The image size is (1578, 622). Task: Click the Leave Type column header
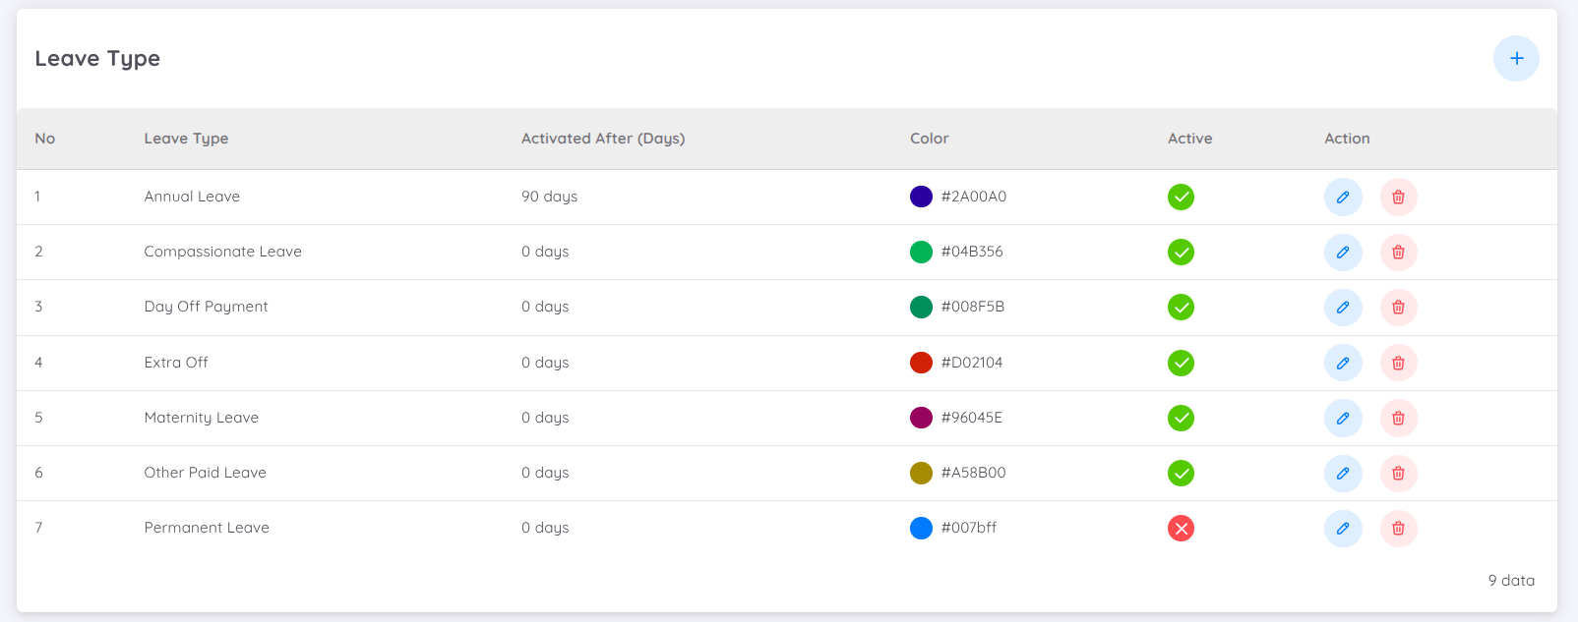pyautogui.click(x=186, y=139)
